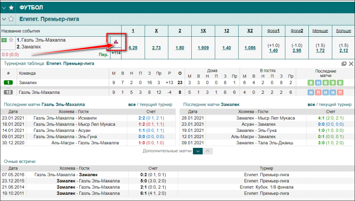Click head-to-head match dated 19.10.2011
This screenshot has width=355, height=201.
point(177,193)
